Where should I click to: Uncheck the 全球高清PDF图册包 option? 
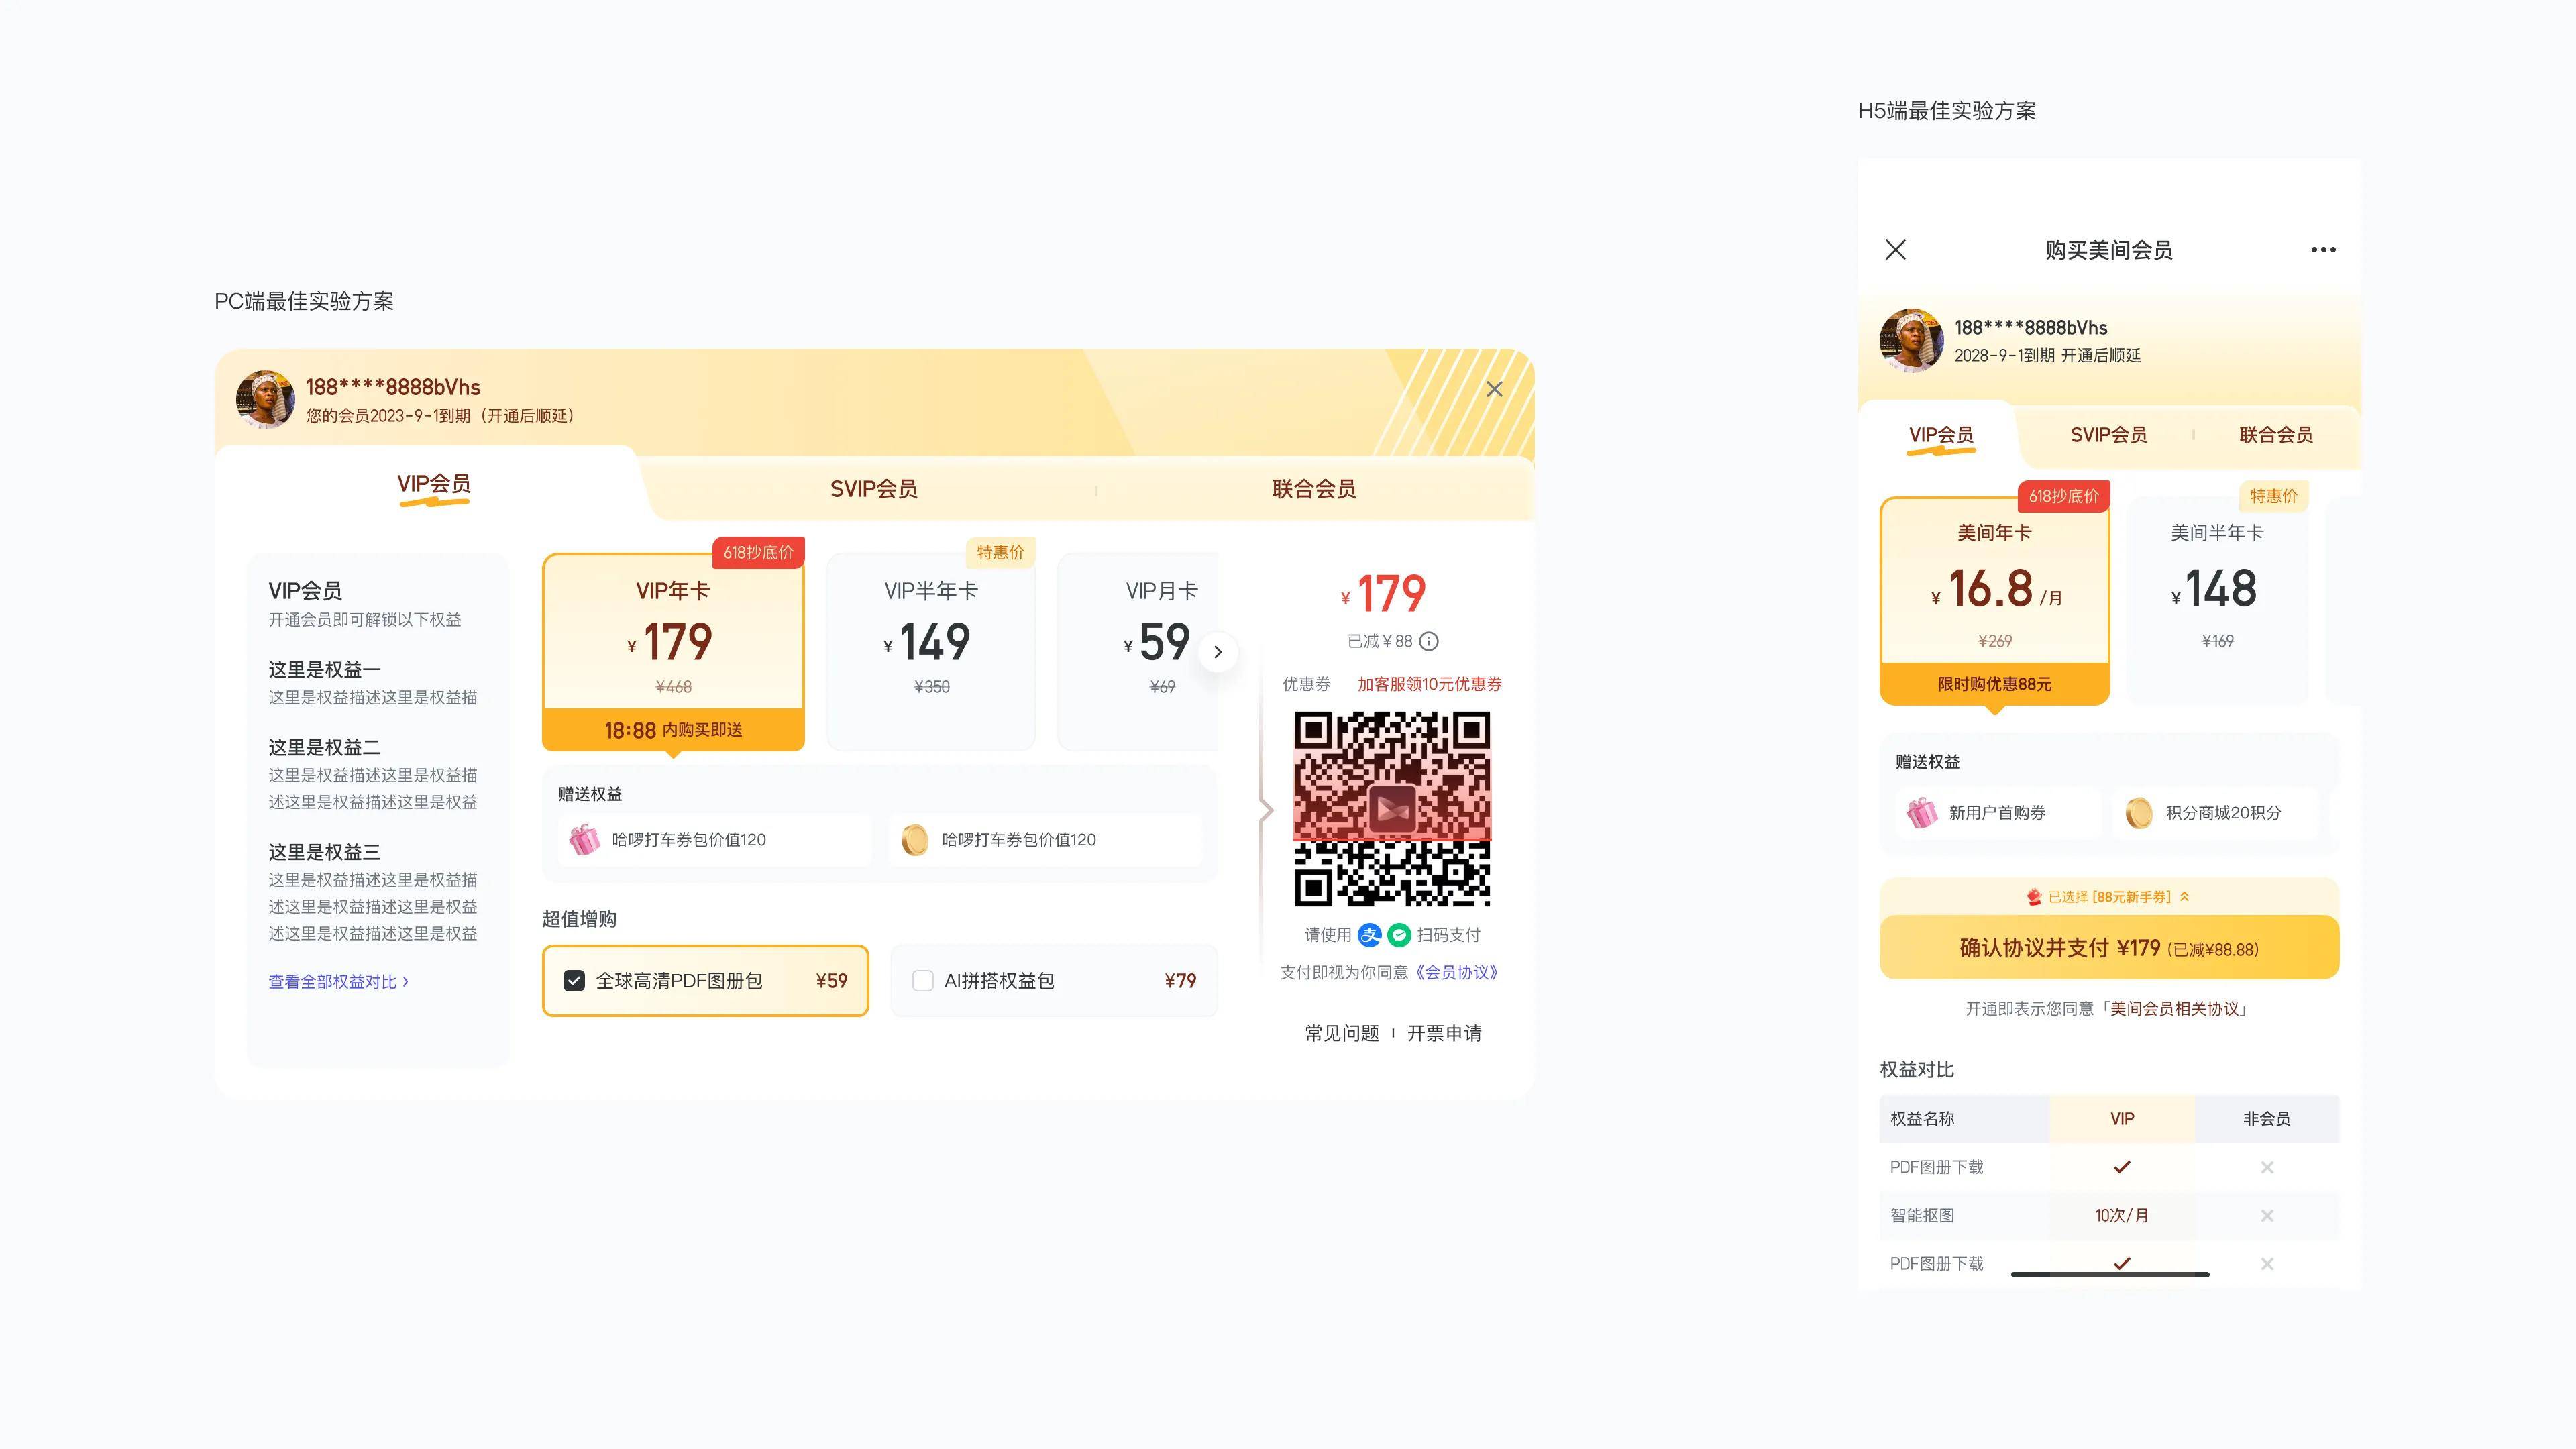click(574, 981)
